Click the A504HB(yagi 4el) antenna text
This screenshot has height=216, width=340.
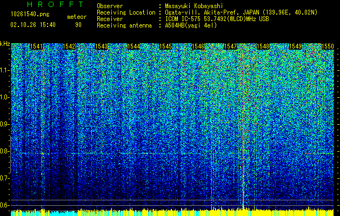[x=191, y=25]
